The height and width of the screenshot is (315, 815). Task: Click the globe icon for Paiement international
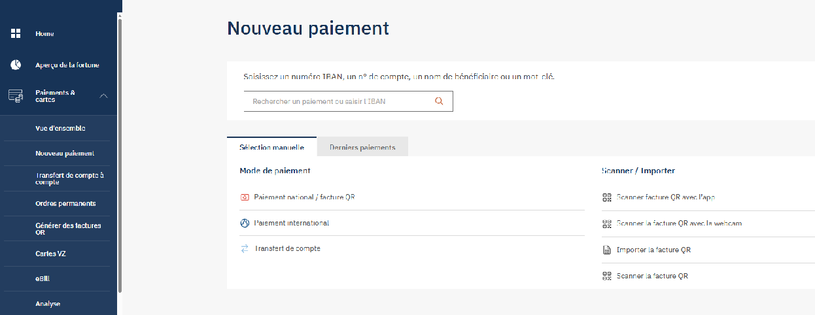(245, 223)
